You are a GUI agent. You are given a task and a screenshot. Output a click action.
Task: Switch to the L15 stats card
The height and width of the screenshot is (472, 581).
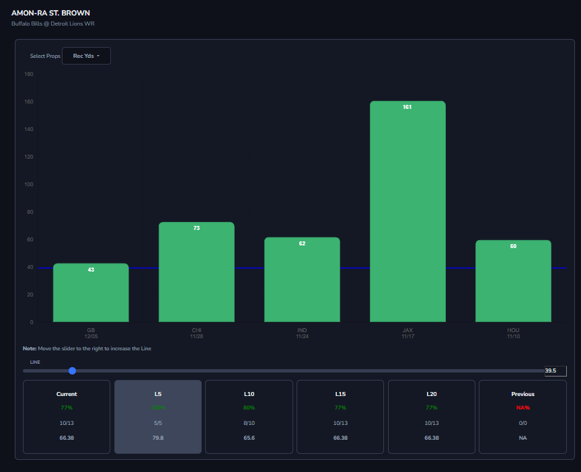340,417
